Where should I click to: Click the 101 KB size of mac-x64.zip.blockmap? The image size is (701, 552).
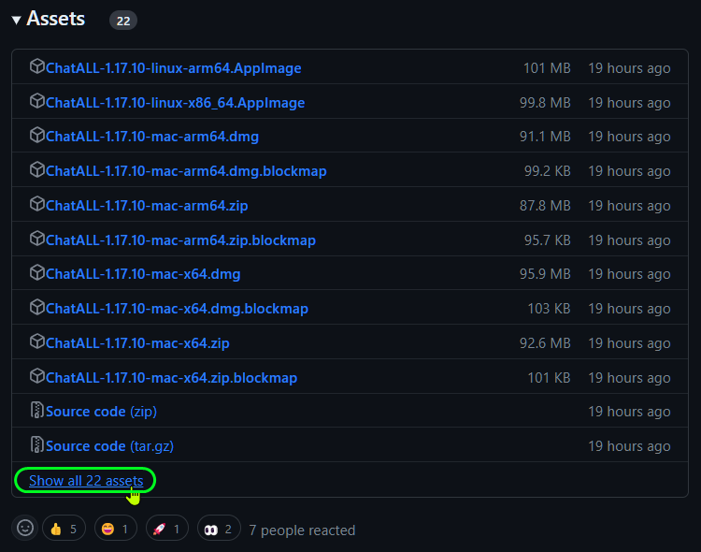pos(549,378)
